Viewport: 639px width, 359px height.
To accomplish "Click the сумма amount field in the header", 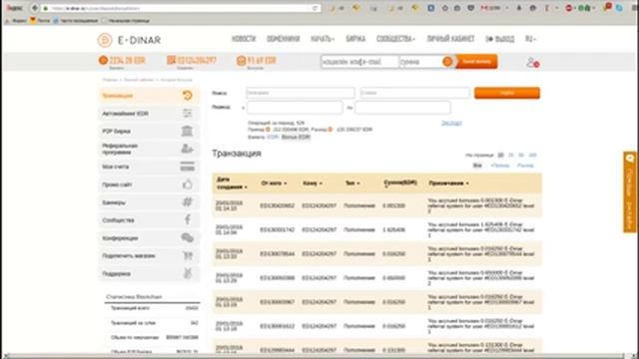I will tap(421, 62).
